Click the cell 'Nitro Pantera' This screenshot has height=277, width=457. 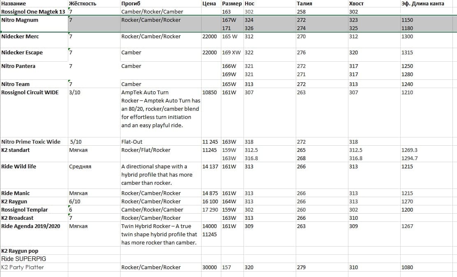34,70
